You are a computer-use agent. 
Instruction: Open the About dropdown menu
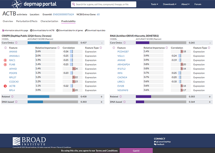click(185, 4)
